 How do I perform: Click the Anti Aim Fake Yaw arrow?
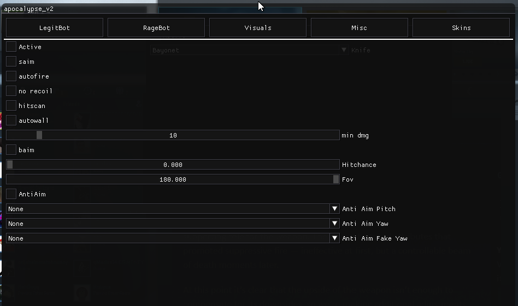click(x=334, y=238)
